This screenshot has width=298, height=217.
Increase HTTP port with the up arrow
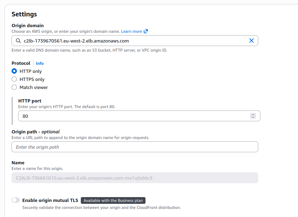pyautogui.click(x=253, y=115)
